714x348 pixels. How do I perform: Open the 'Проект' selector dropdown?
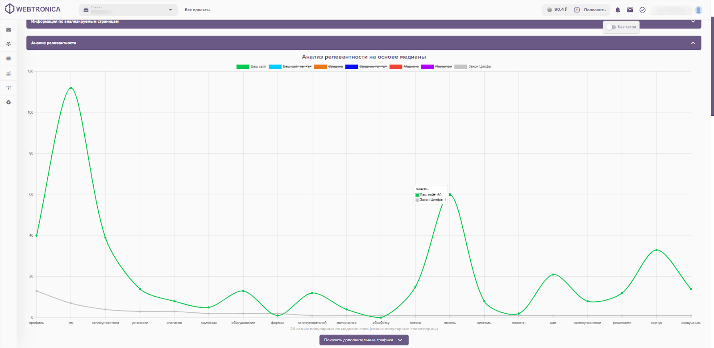click(x=128, y=10)
